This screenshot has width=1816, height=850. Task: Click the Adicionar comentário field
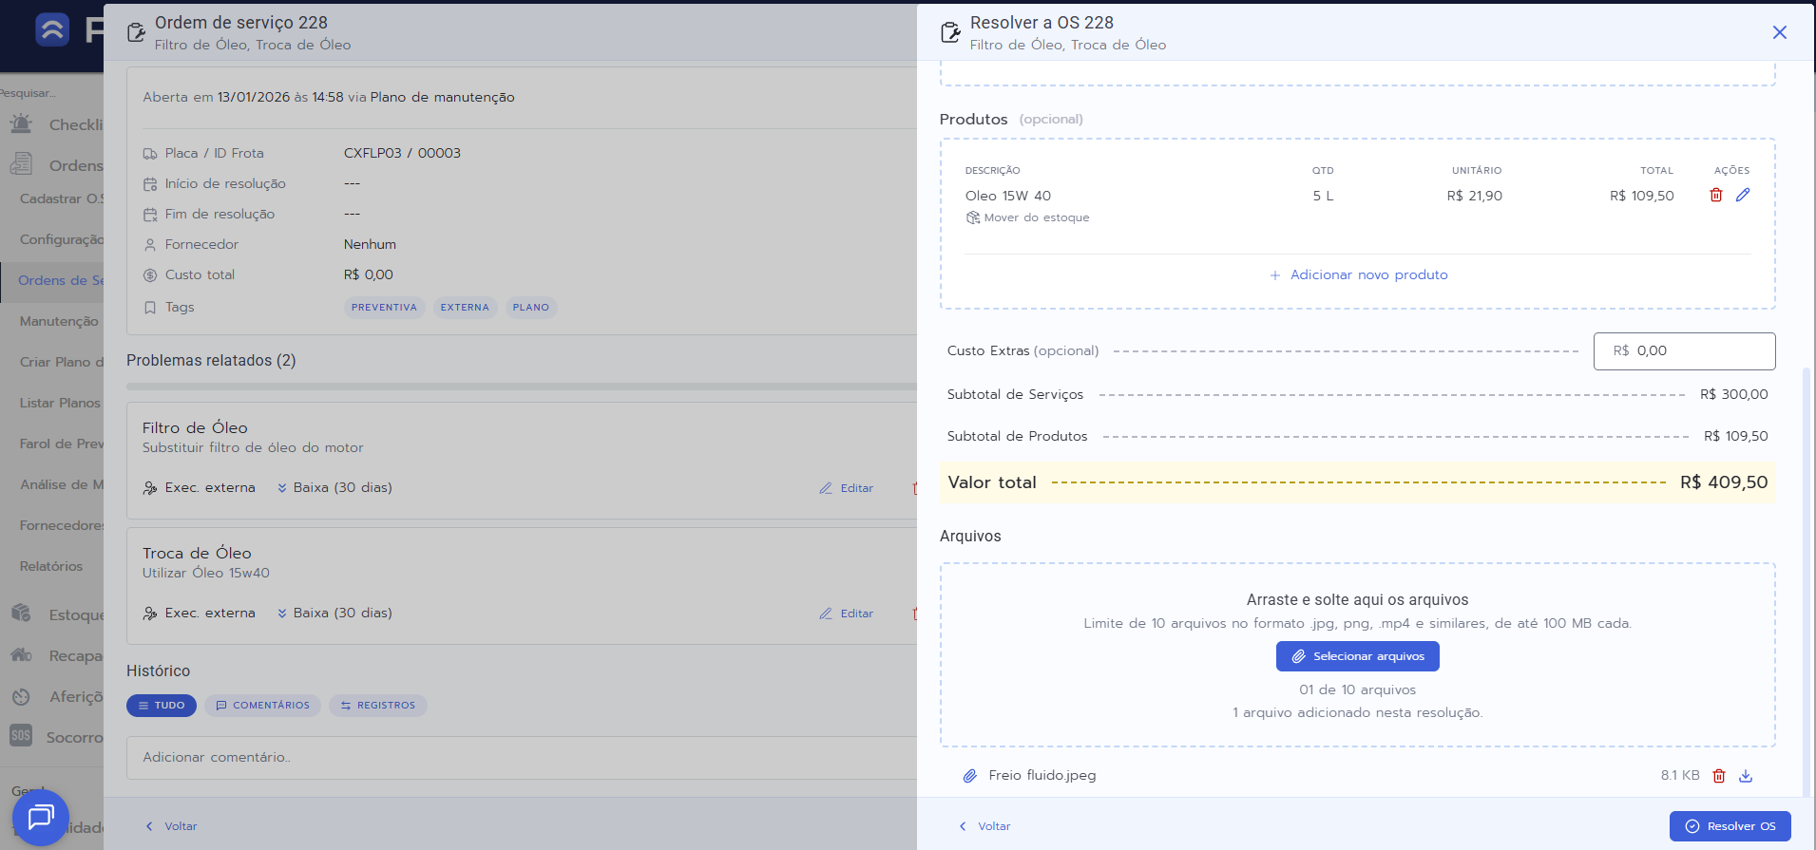point(513,757)
